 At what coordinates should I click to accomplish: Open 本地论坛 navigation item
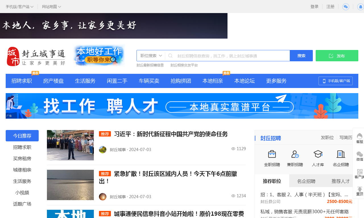245,81
